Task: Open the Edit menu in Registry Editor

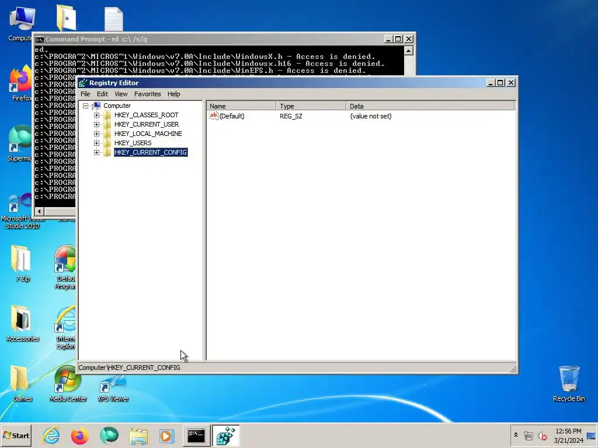Action: tap(102, 94)
